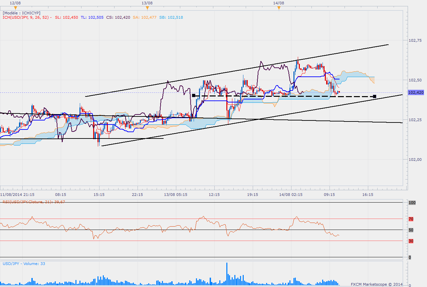Select the RSI(USD/JPY.Cloture, 21) indicator label
427x287 pixels.
(34, 202)
